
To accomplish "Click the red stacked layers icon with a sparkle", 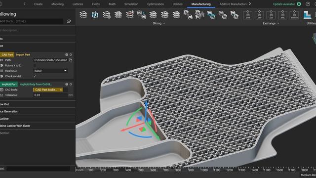I will [x=130, y=14].
